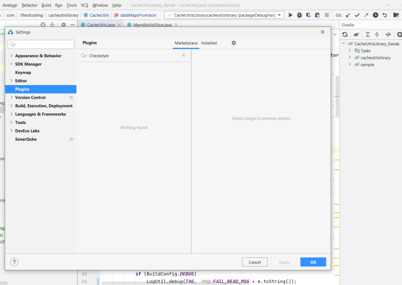Expand Version Control settings node
402x285 pixels.
pos(12,97)
